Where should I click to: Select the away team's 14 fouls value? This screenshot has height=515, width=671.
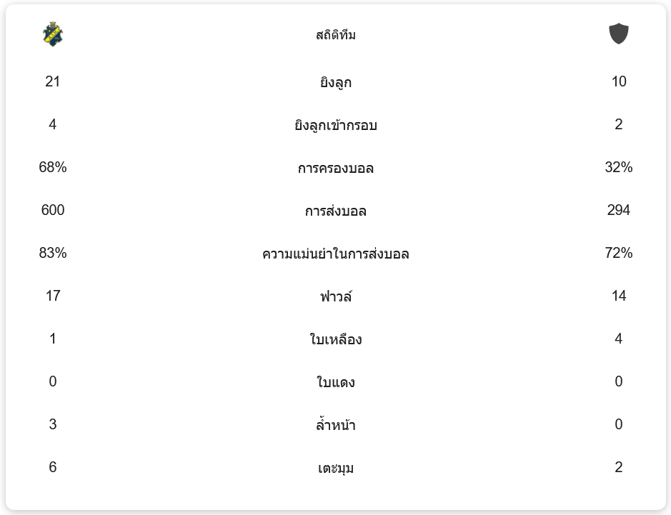coord(619,296)
